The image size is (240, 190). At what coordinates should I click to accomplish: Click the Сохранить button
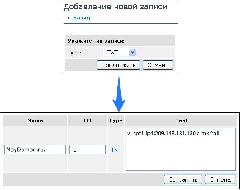183,179
